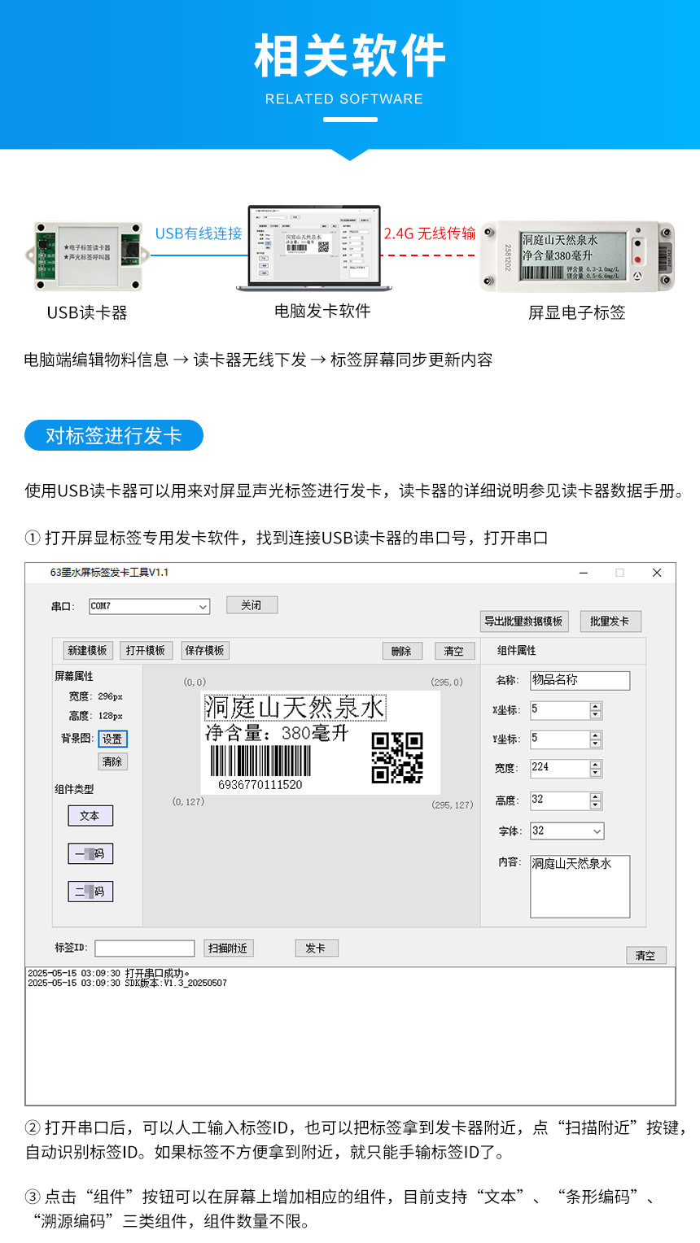
Task: Click the 关闭 serial port button
Action: 252,605
